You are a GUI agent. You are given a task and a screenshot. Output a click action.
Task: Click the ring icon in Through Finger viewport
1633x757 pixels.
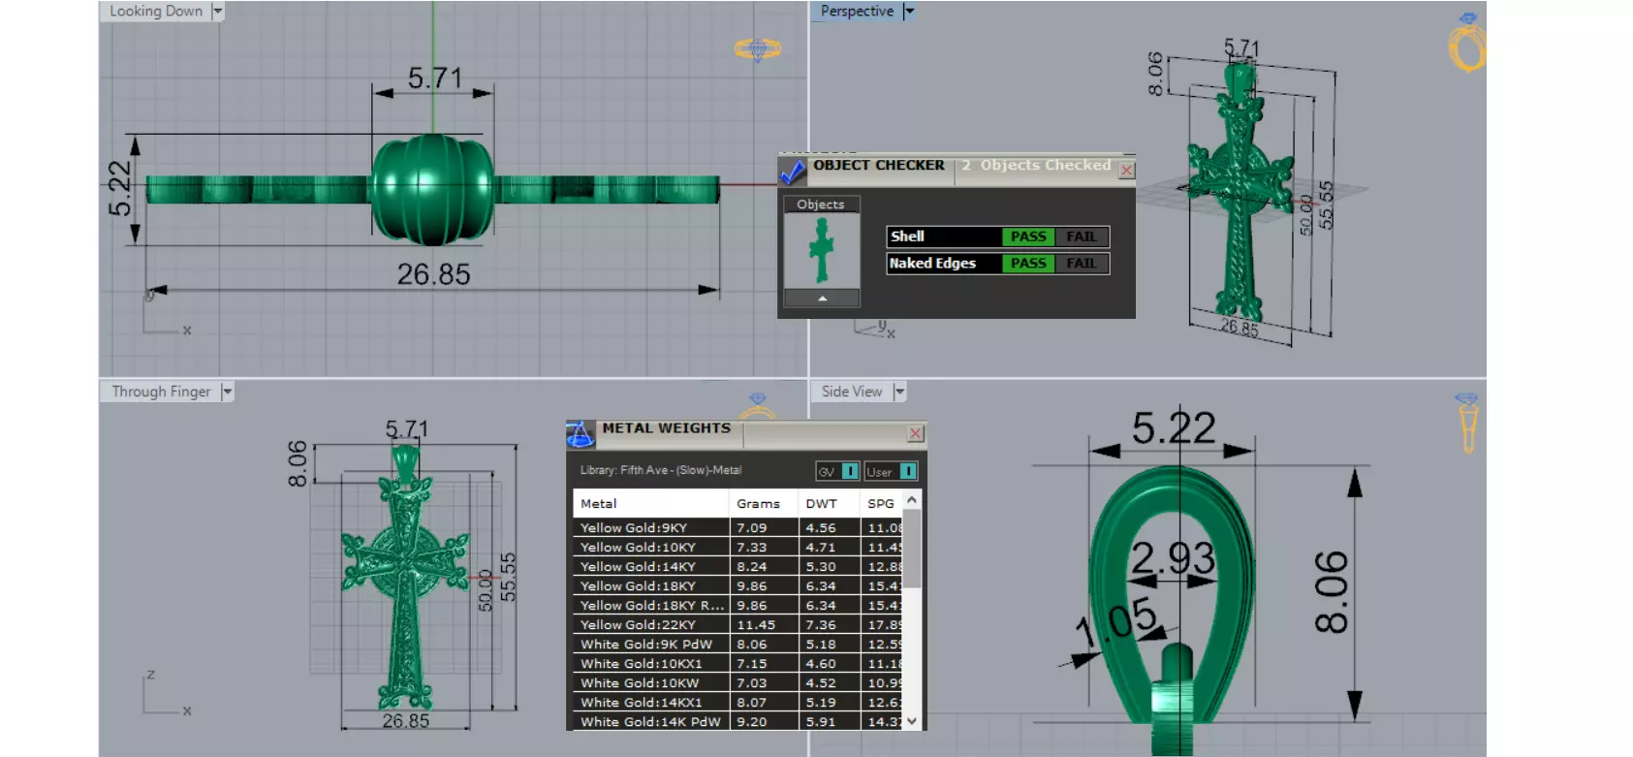[x=758, y=406]
